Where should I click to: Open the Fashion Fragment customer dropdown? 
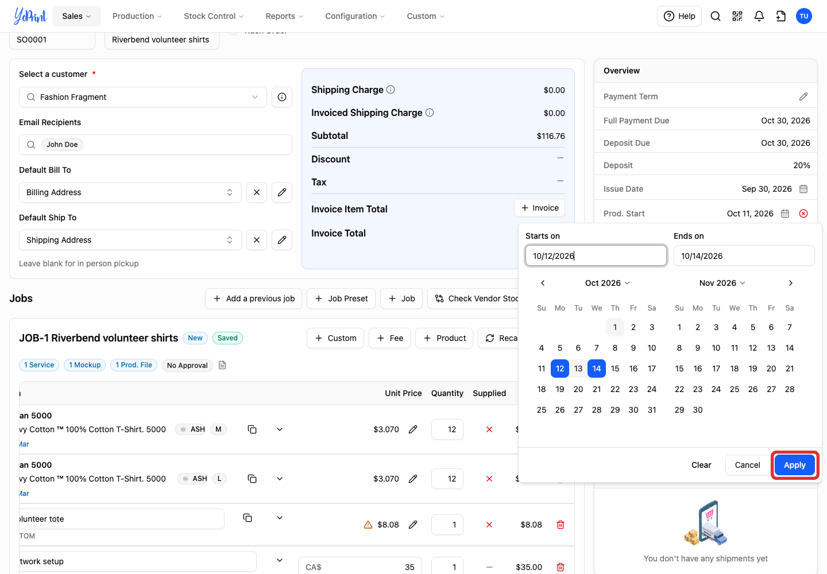point(143,97)
